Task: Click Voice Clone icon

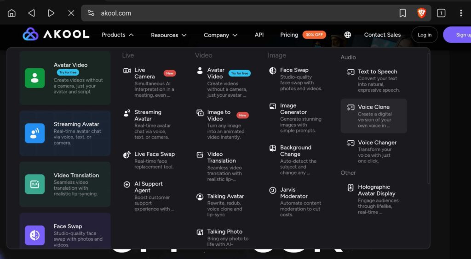Action: (x=350, y=107)
